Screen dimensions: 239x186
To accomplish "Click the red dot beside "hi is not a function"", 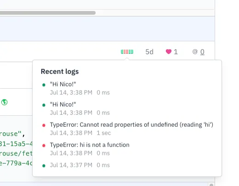I will click(44, 146).
